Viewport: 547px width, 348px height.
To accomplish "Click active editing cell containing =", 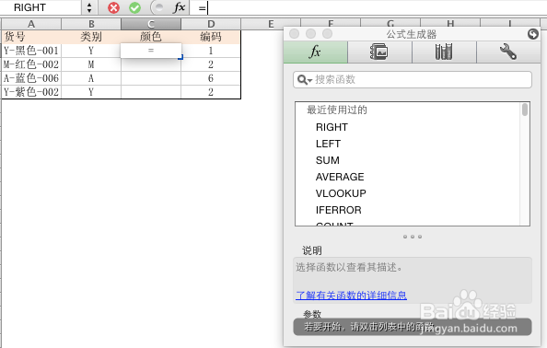I will 151,51.
